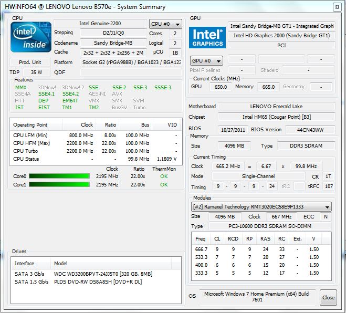This screenshot has height=313, width=346.
Task: Click the MMX feature label
Action: tap(21, 88)
